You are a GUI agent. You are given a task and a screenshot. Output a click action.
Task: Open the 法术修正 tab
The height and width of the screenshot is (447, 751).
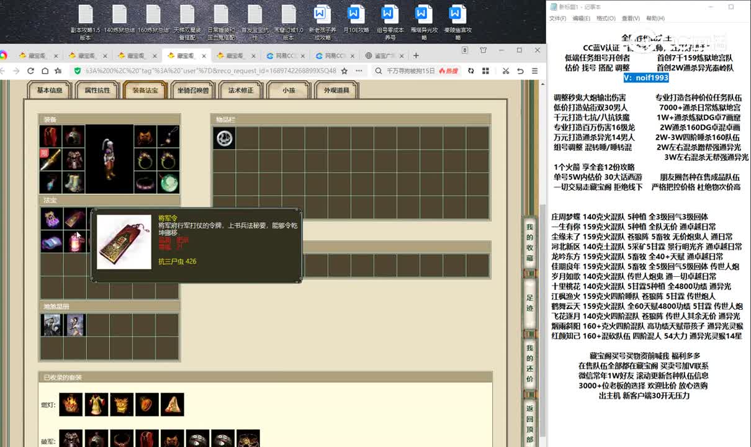pyautogui.click(x=241, y=91)
